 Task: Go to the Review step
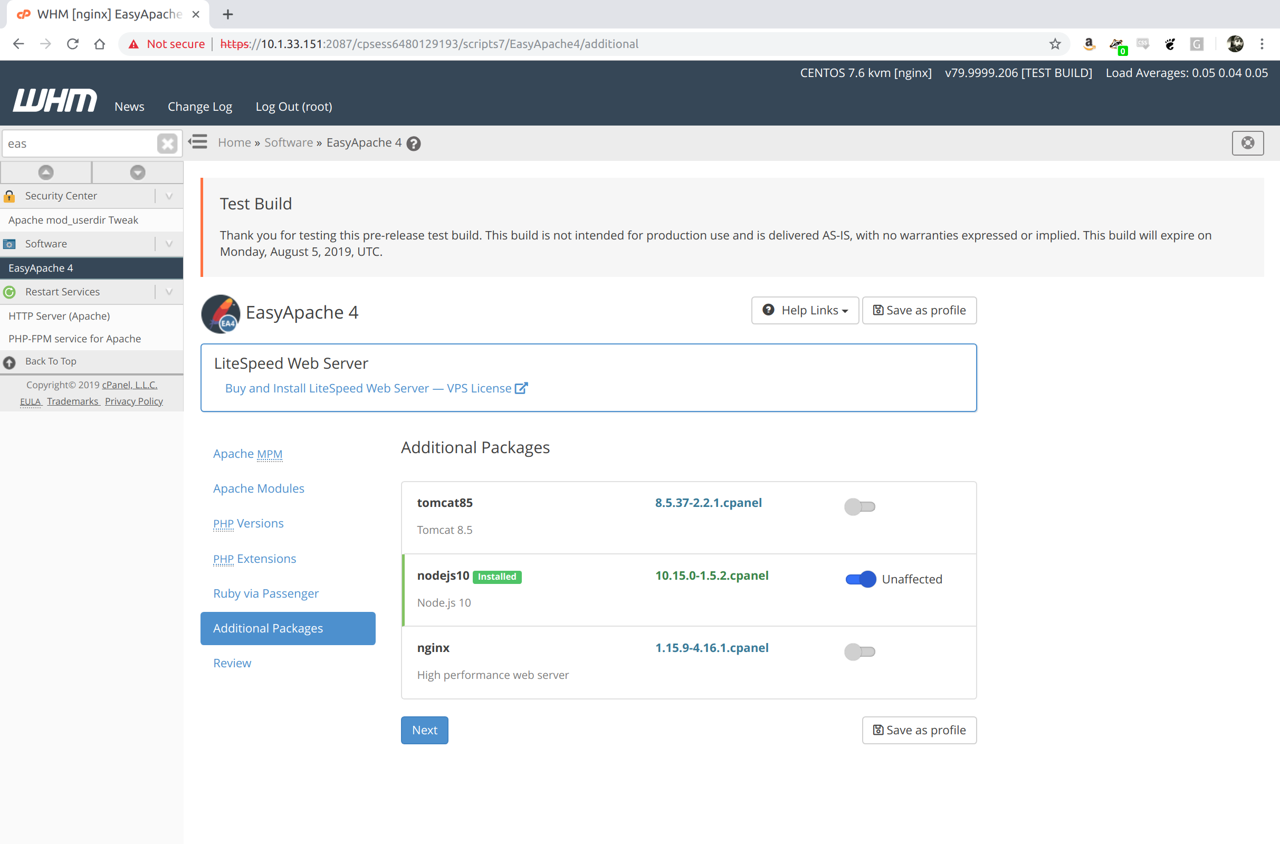pyautogui.click(x=232, y=663)
